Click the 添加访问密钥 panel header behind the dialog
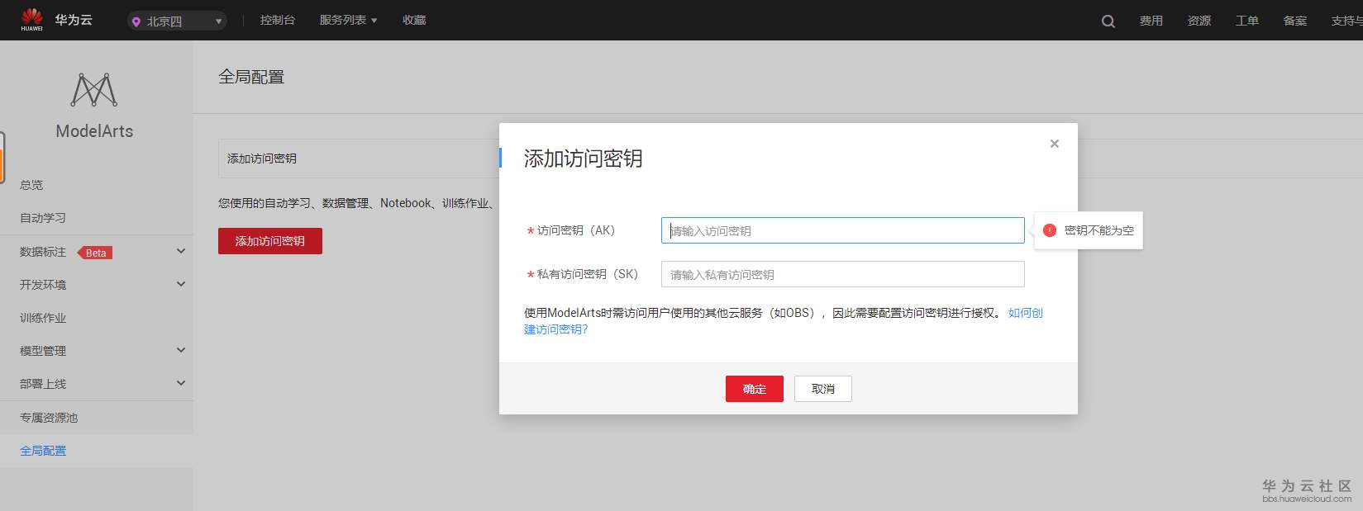Image resolution: width=1363 pixels, height=511 pixels. click(262, 159)
